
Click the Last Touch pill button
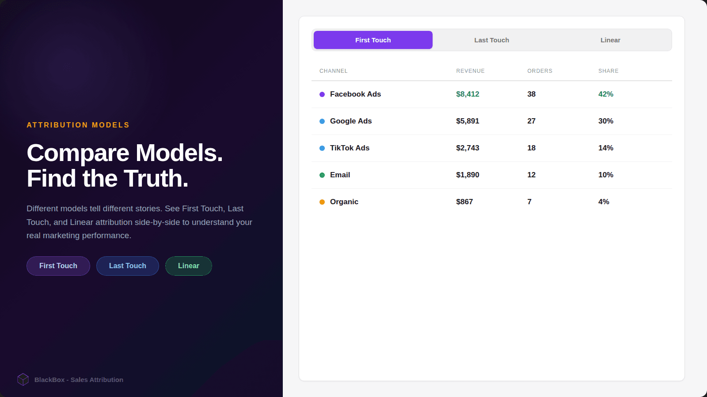127,266
